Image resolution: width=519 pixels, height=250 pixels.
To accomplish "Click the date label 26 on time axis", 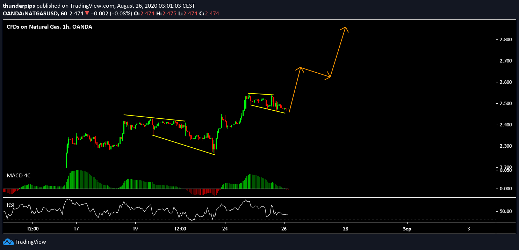I will (x=284, y=229).
